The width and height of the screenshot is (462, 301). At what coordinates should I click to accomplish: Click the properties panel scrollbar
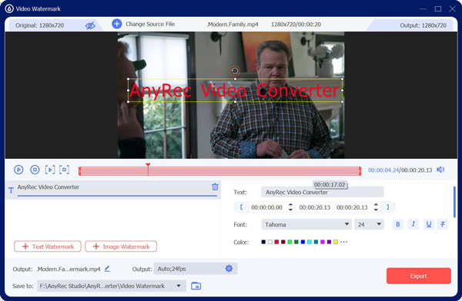(454, 202)
